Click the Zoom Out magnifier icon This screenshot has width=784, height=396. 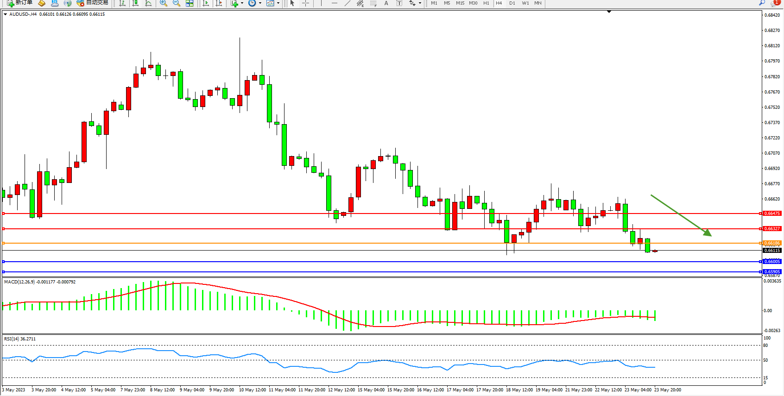pyautogui.click(x=177, y=3)
